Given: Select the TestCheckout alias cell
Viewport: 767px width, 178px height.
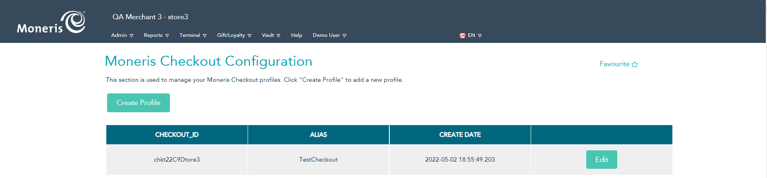Looking at the screenshot, I should [x=318, y=160].
